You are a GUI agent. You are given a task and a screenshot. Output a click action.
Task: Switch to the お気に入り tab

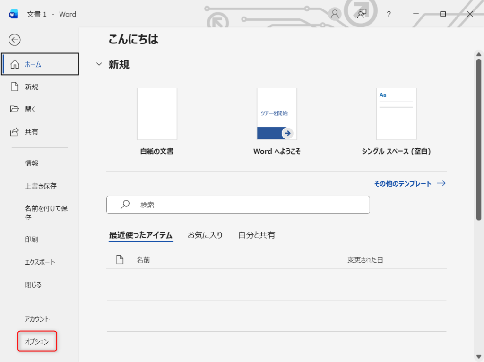pyautogui.click(x=205, y=235)
